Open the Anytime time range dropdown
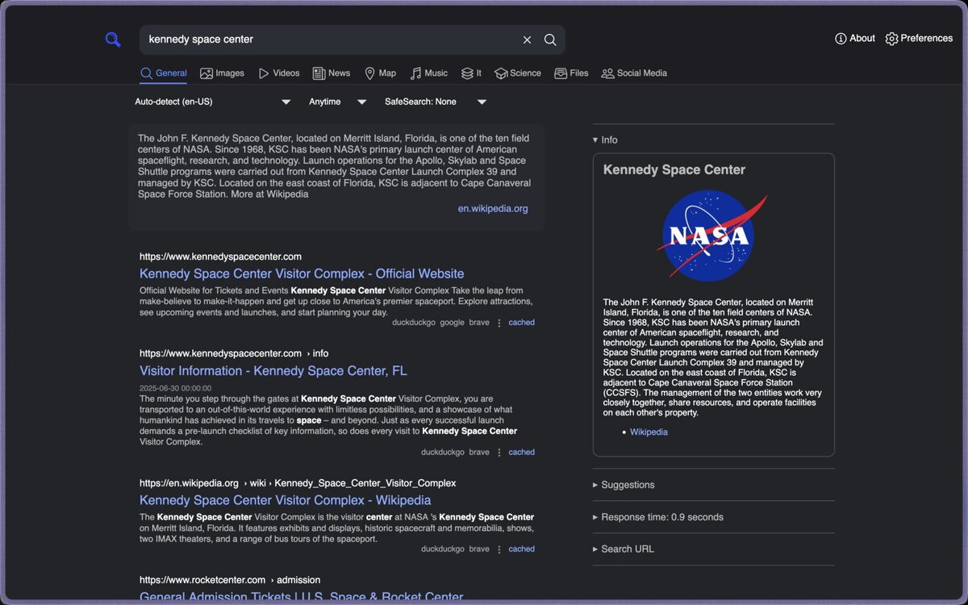968x605 pixels. point(338,102)
